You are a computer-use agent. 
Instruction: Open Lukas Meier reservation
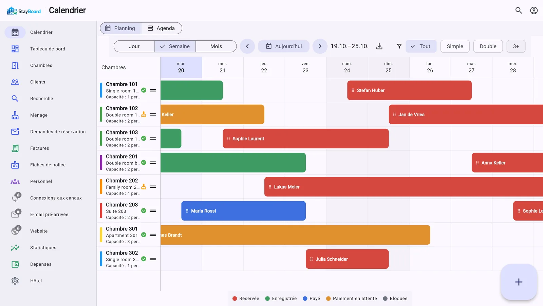click(x=404, y=187)
